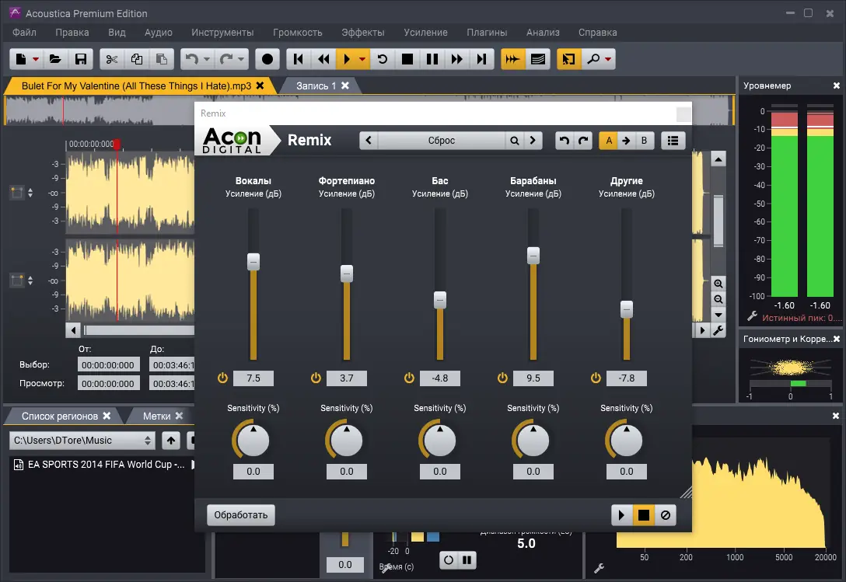Toggle the spectrogram view icon
Screen dimensions: 846x582
coord(538,59)
